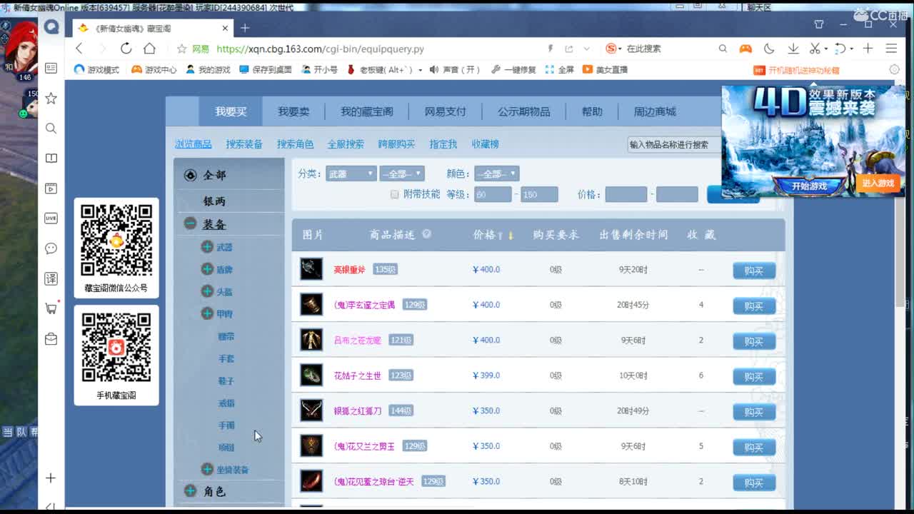Click the search magnifier in the address bar
Screen dimensions: 914x514
click(723, 49)
